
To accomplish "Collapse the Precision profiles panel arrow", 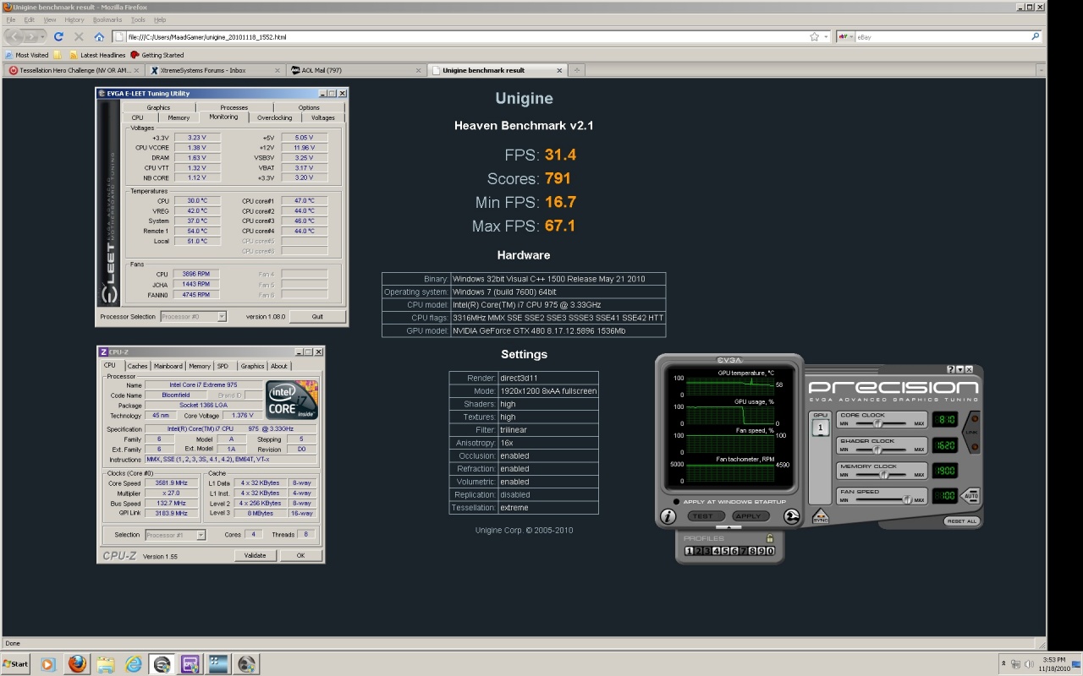I will click(728, 527).
